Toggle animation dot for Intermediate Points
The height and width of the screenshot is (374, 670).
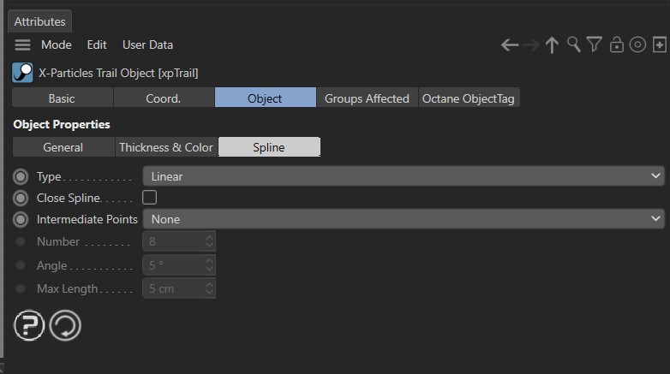(x=21, y=219)
